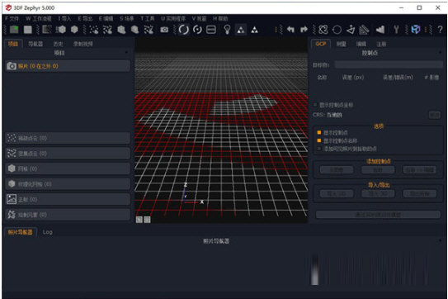Open the S 场景 menu
Screen dimensions: 448x299
127,19
